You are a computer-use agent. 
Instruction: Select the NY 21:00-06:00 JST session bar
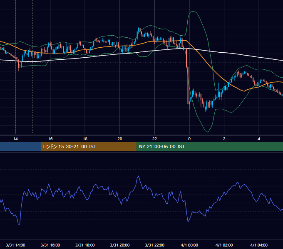209,146
